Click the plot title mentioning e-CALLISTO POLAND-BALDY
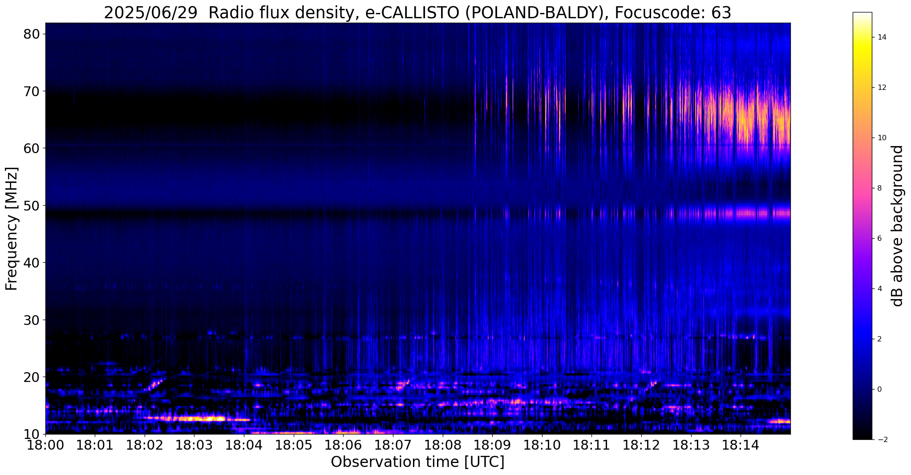The width and height of the screenshot is (911, 475). [x=417, y=13]
